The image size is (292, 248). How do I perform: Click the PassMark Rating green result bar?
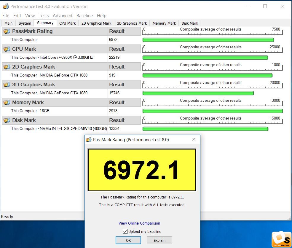[x=208, y=40]
